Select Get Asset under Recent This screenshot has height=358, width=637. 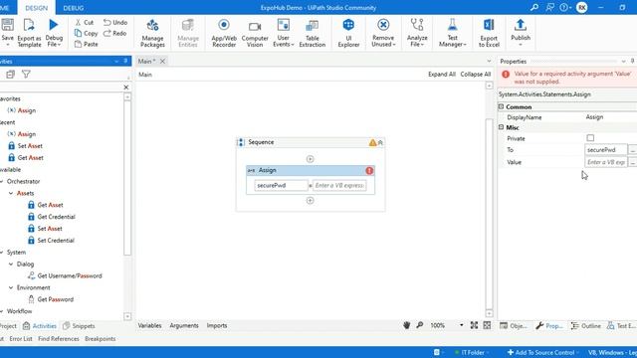click(30, 157)
